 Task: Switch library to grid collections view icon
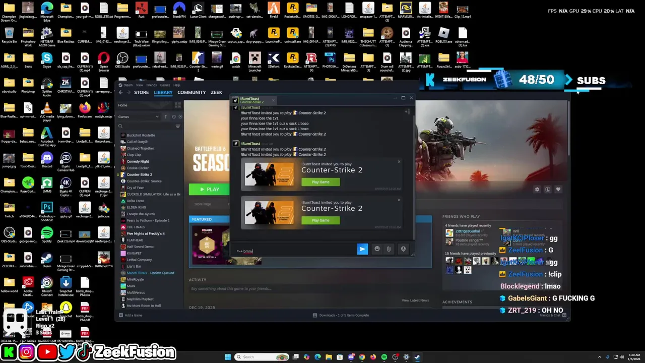pyautogui.click(x=177, y=105)
